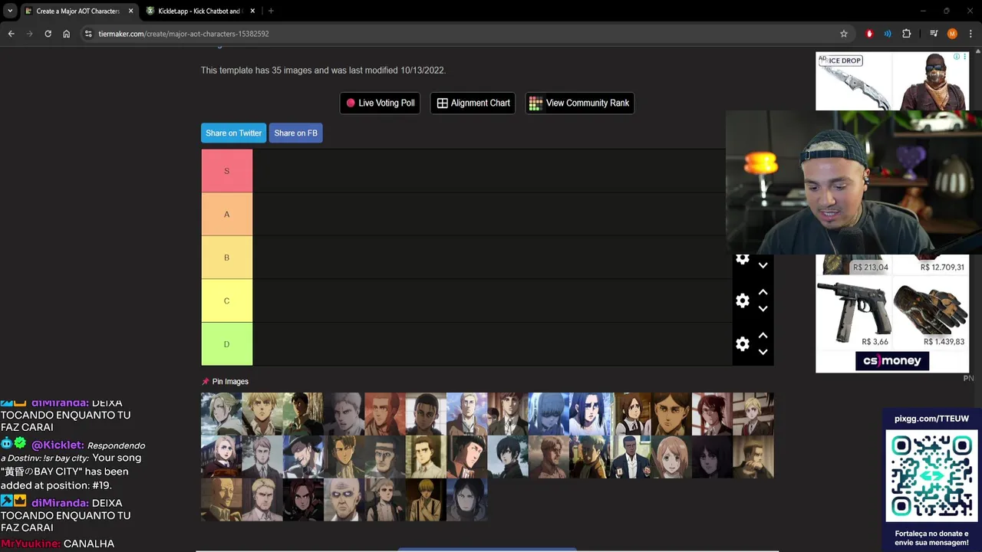Open the browser home page icon
This screenshot has width=982, height=552.
tap(67, 34)
